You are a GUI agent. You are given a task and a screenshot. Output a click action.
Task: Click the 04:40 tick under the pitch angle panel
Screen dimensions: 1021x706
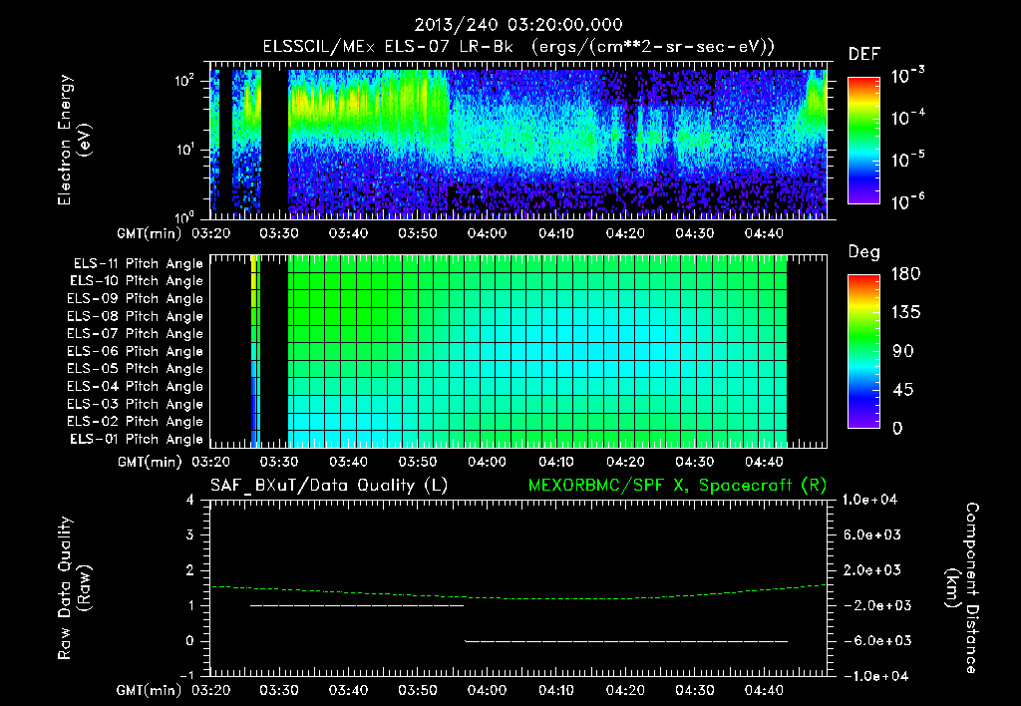764,462
